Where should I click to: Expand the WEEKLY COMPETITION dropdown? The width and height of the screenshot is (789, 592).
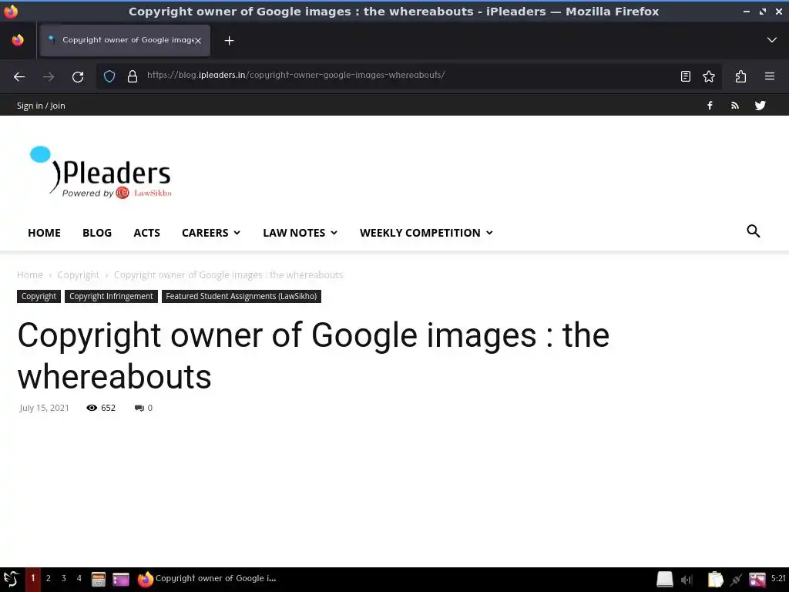[x=426, y=233]
